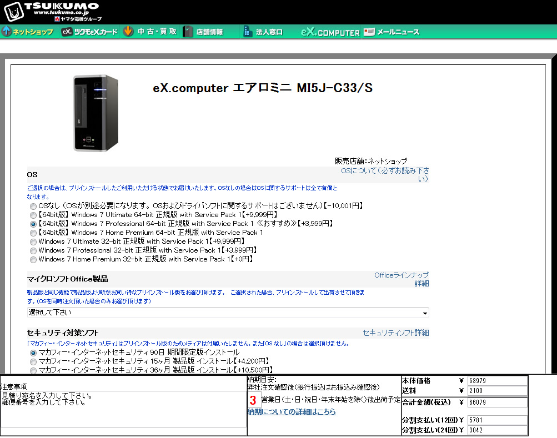Click the orange down-arrow used/buyback icon
557x438 pixels.
point(128,31)
